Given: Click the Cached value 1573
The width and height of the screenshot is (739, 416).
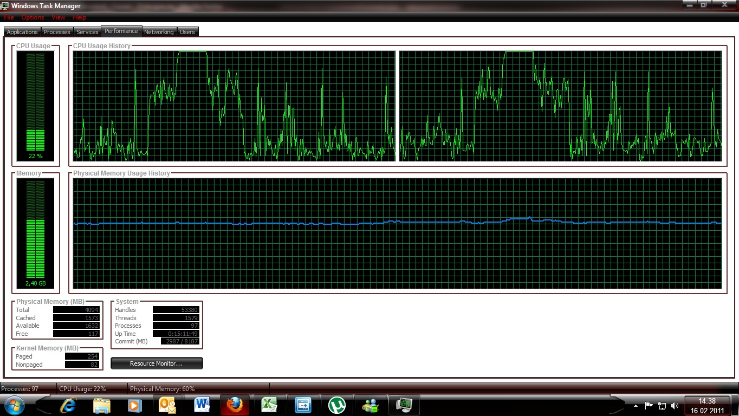Looking at the screenshot, I should coord(76,318).
